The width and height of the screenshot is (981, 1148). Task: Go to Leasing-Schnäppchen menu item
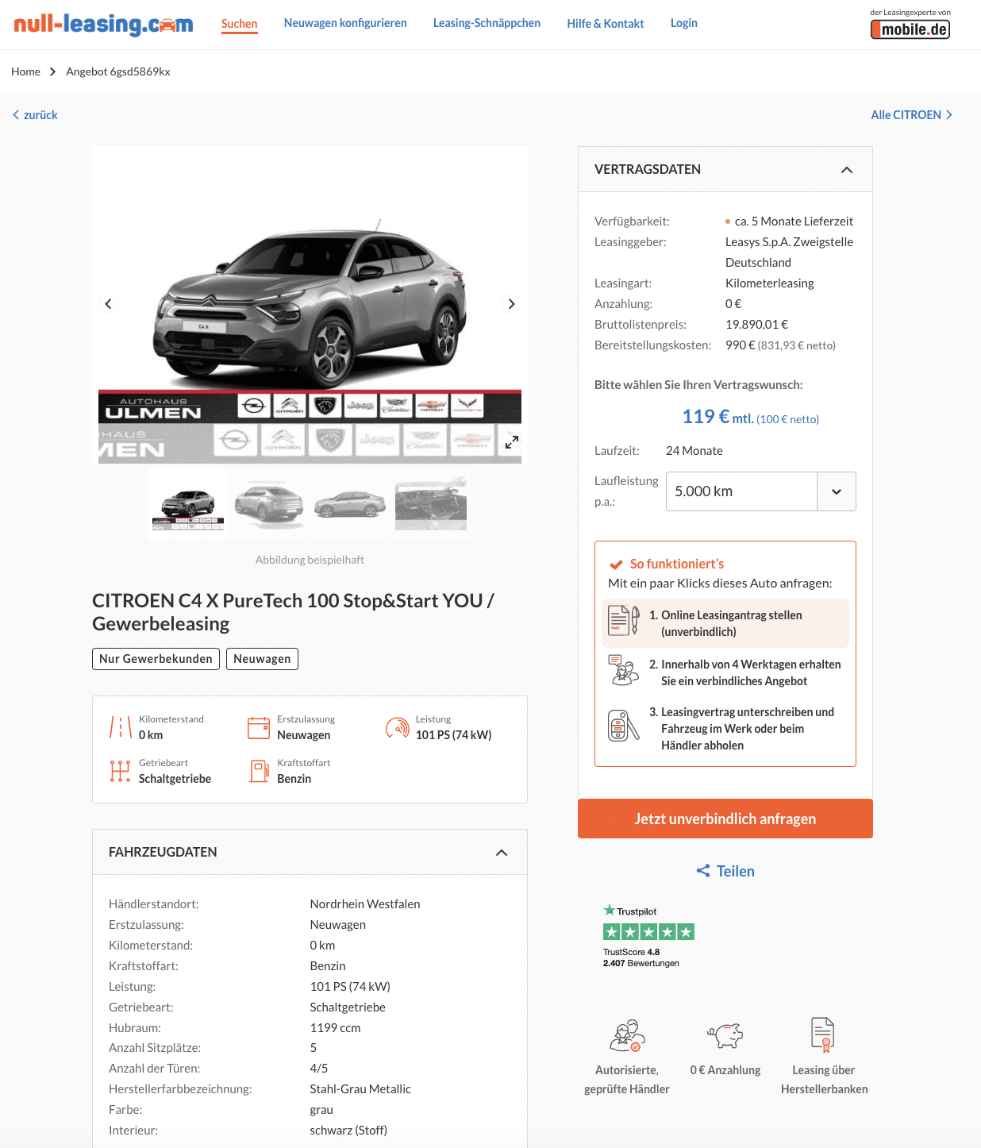click(487, 23)
